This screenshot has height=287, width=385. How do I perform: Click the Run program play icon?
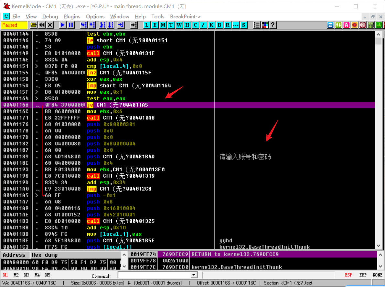(63, 25)
